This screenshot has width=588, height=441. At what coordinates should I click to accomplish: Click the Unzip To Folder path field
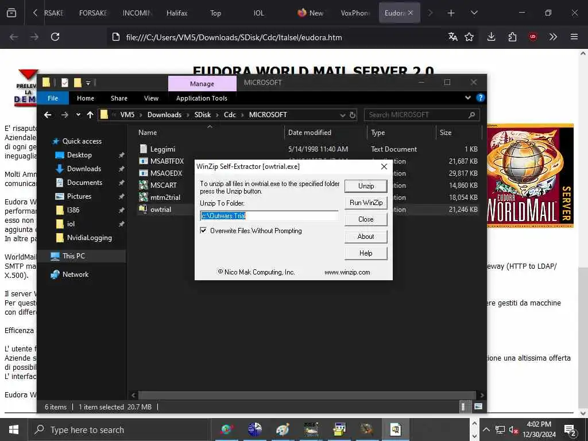click(x=269, y=216)
